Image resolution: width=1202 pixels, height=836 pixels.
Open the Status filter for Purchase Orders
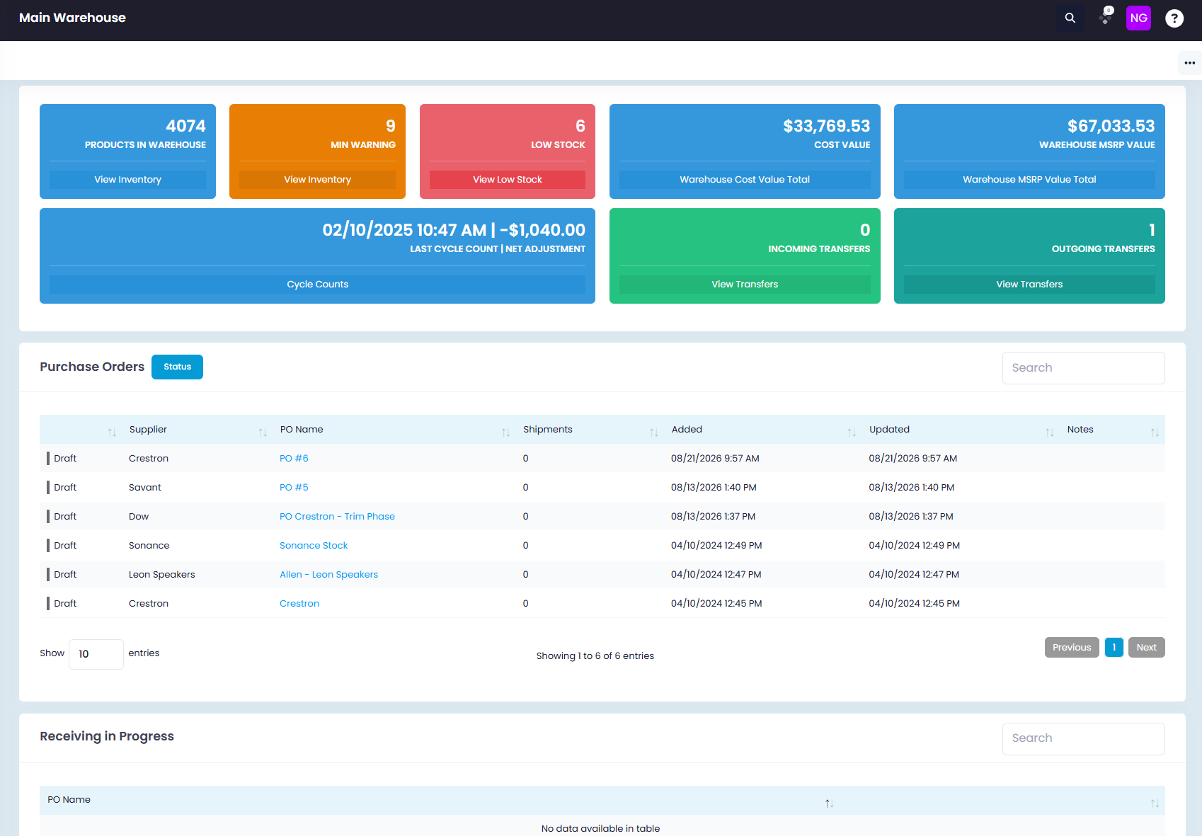[177, 367]
